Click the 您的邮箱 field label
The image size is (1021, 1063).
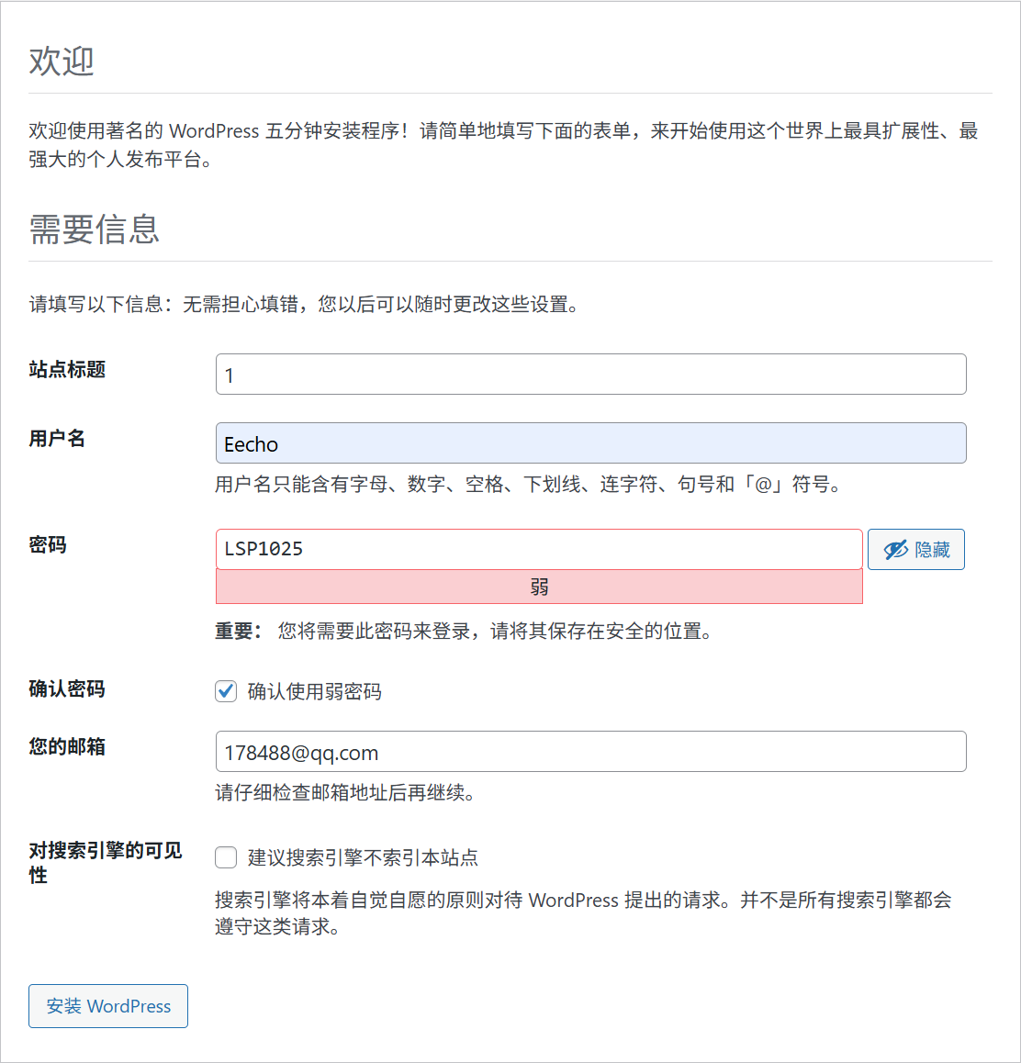click(67, 746)
